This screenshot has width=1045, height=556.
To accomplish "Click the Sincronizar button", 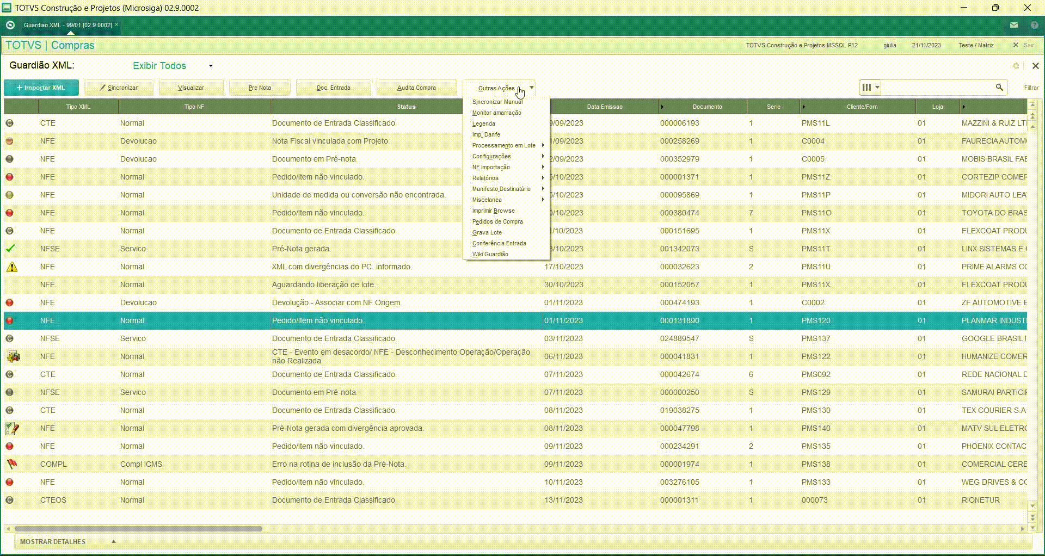I will tap(119, 88).
